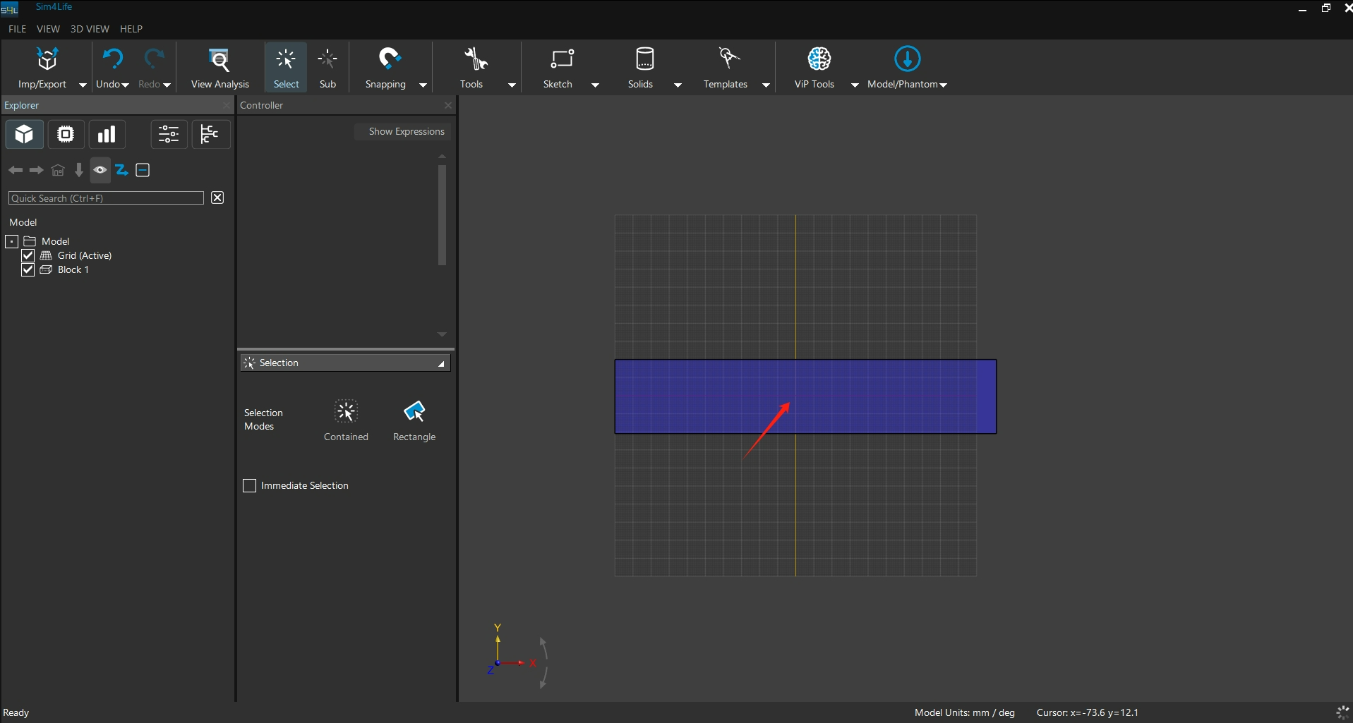Open the Model cube view in Explorer
The height and width of the screenshot is (723, 1353).
[24, 134]
